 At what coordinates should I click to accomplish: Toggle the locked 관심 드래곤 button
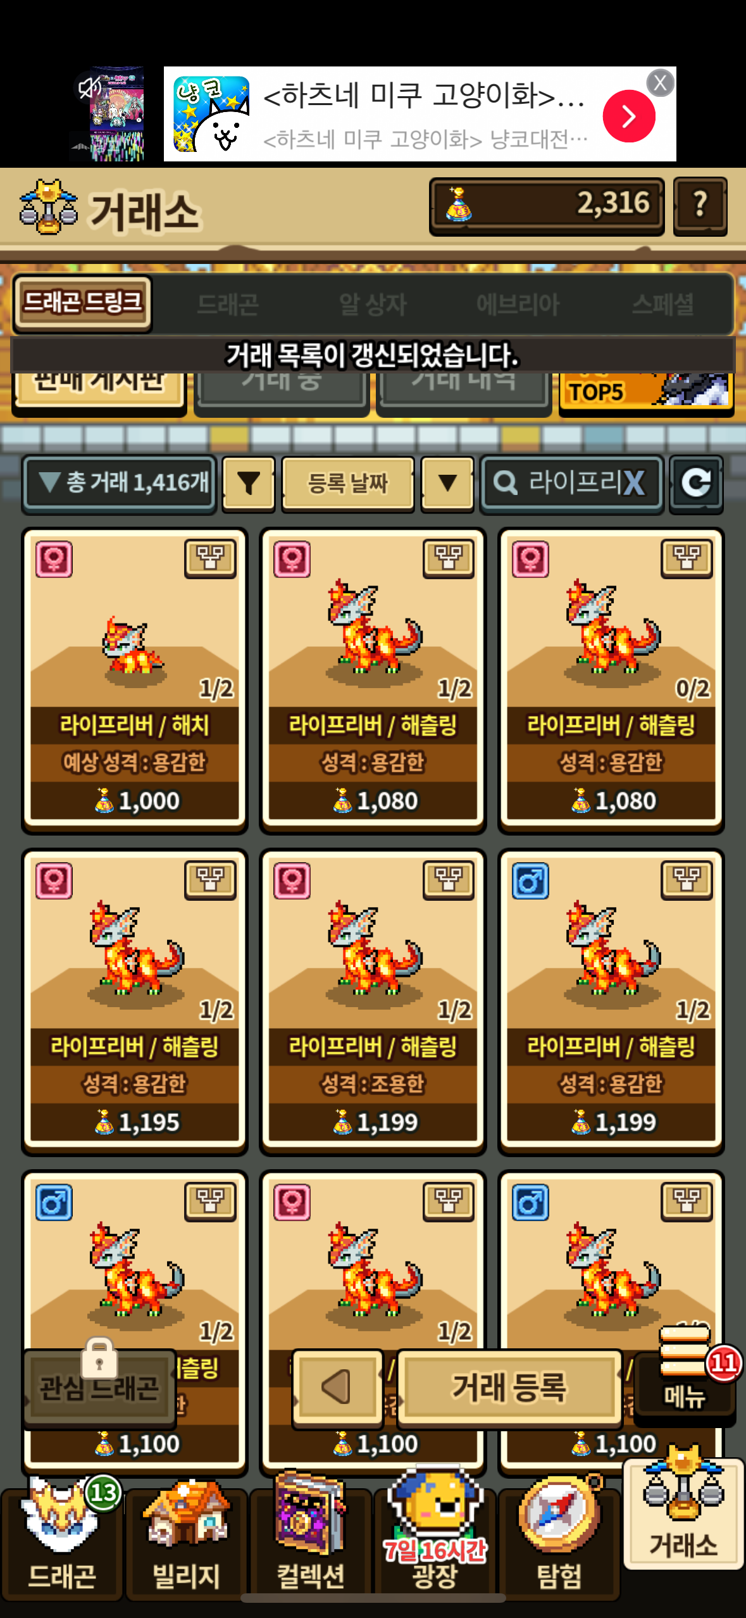tap(99, 1388)
